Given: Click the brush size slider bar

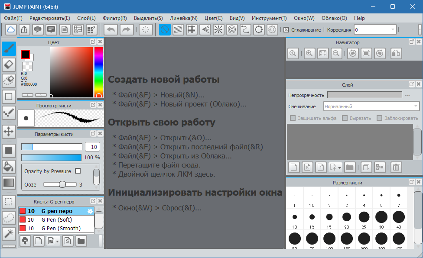Looking at the screenshot, I should (52, 147).
